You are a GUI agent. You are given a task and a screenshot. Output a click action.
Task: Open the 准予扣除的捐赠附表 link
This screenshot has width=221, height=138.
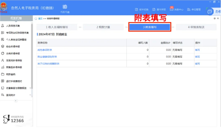click(x=48, y=64)
